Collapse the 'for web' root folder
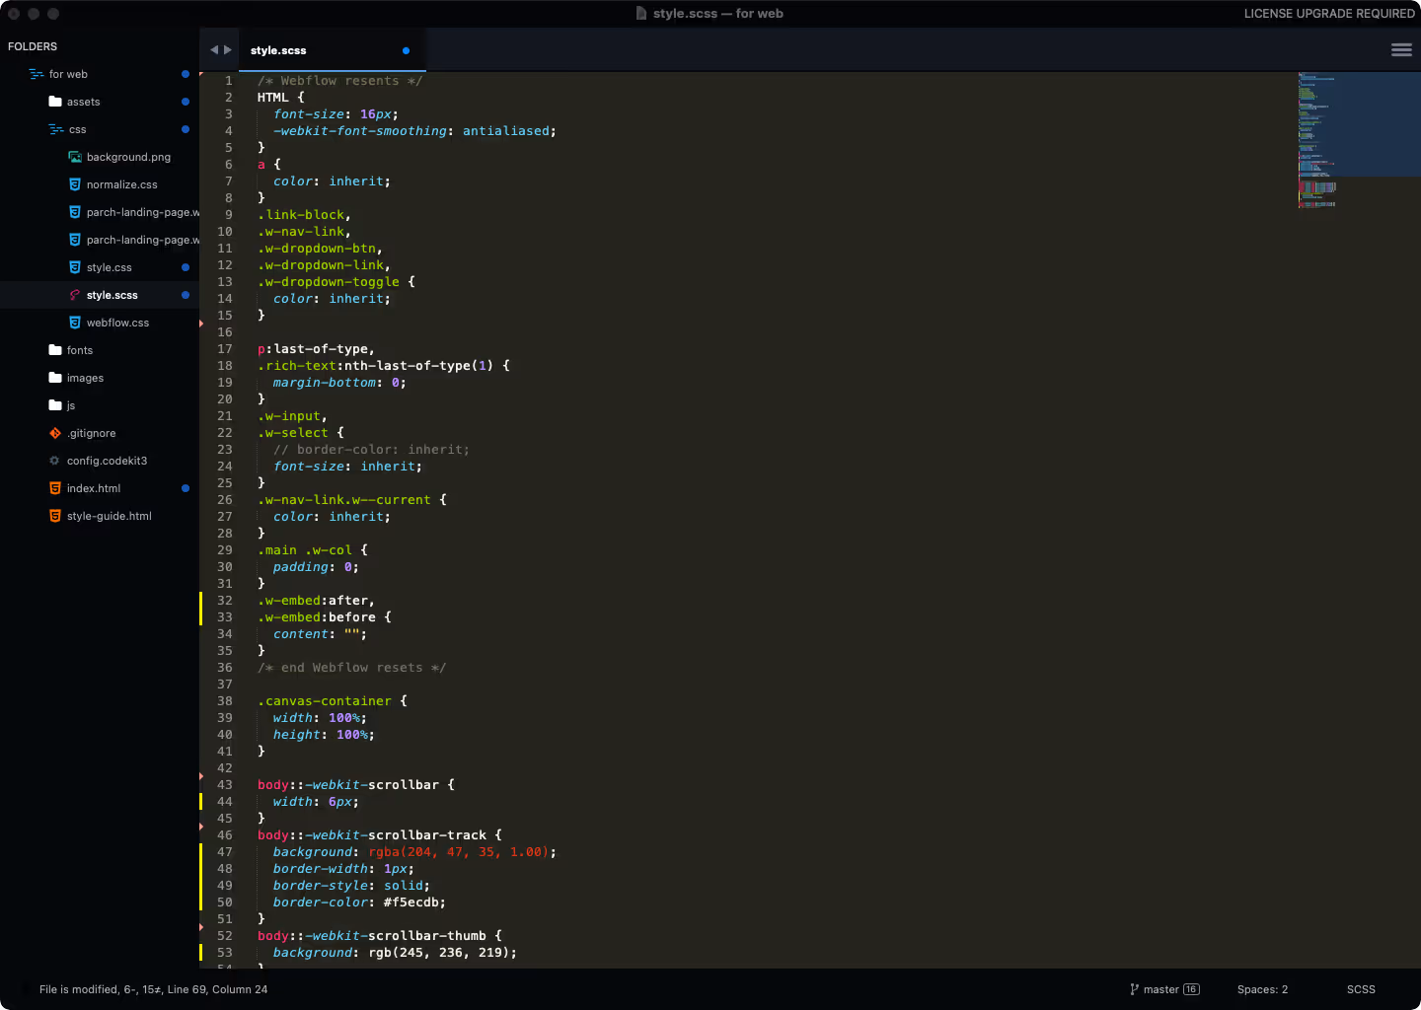1421x1010 pixels. [37, 74]
